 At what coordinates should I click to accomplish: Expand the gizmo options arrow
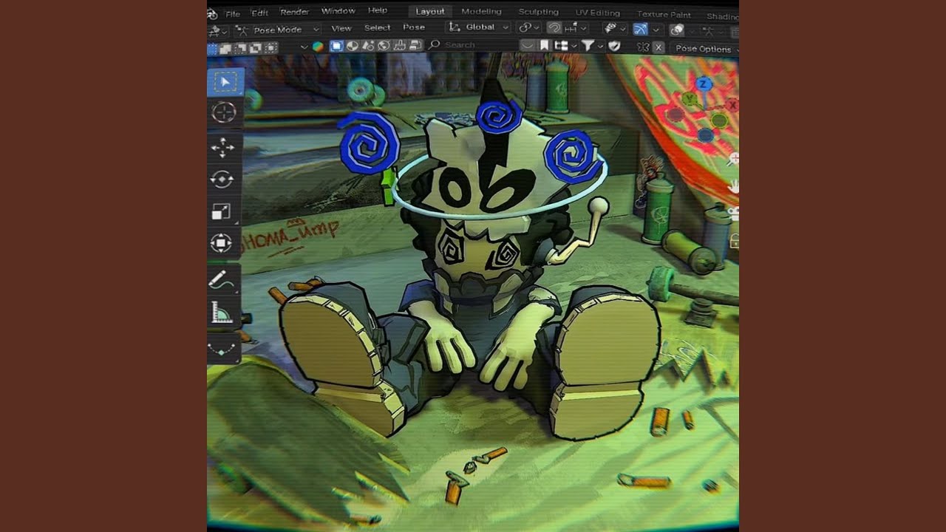point(656,30)
